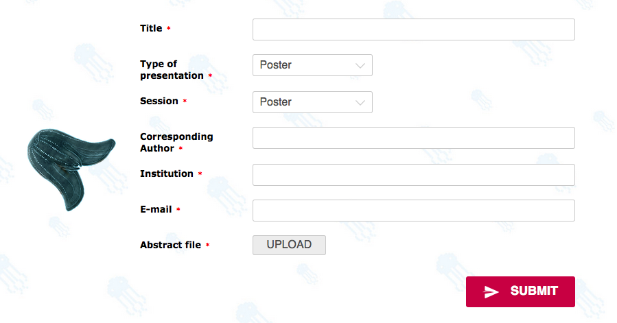Screen dimensions: 617x323
Task: Expand the Session dropdown
Action: (x=312, y=102)
